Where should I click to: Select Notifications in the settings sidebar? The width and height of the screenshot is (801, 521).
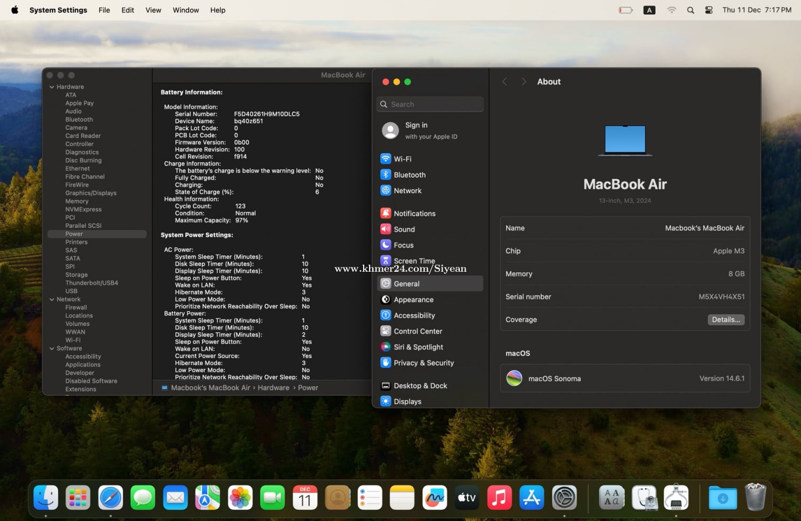pyautogui.click(x=414, y=214)
